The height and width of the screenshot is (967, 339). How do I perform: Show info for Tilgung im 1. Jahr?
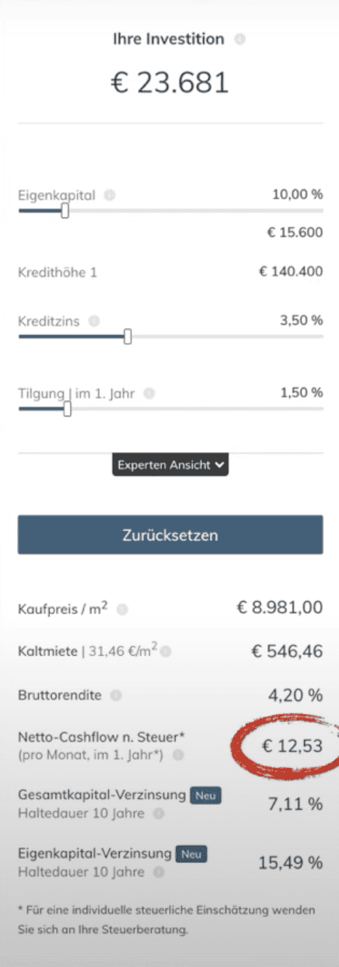point(149,393)
